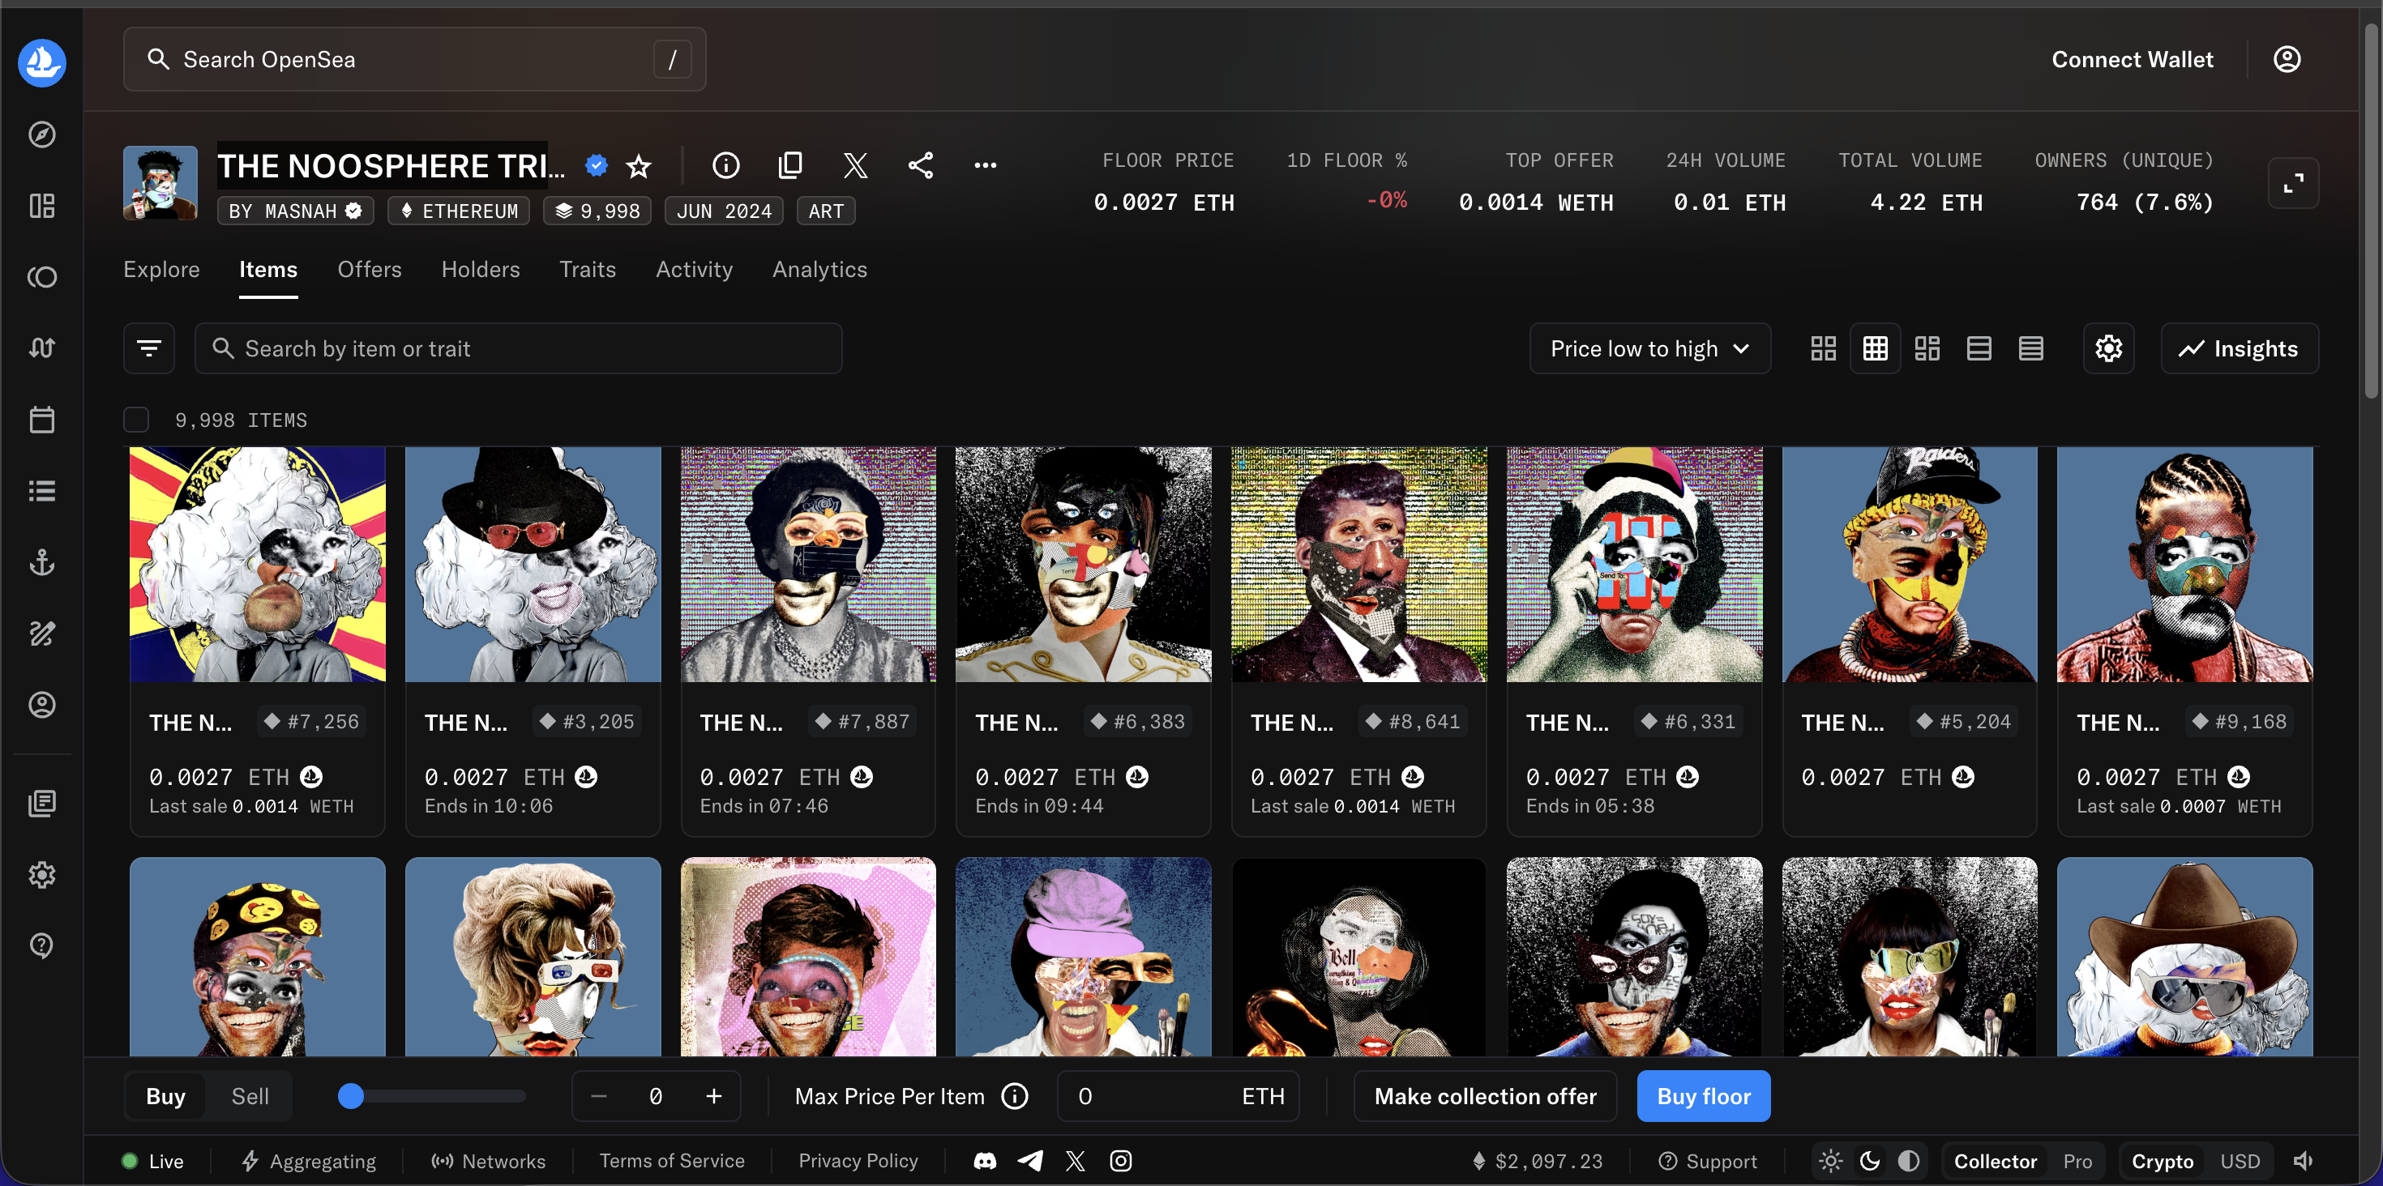The width and height of the screenshot is (2383, 1186).
Task: Open Telegram link in footer
Action: pyautogui.click(x=1029, y=1161)
